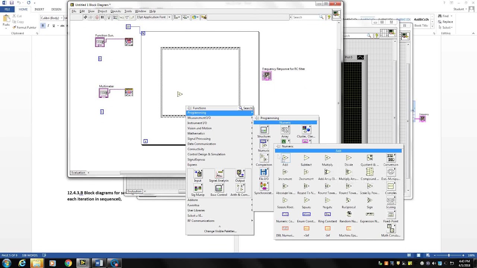This screenshot has height=268, width=477.
Task: Pin the Programming palette thumbtack
Action: tap(257, 118)
